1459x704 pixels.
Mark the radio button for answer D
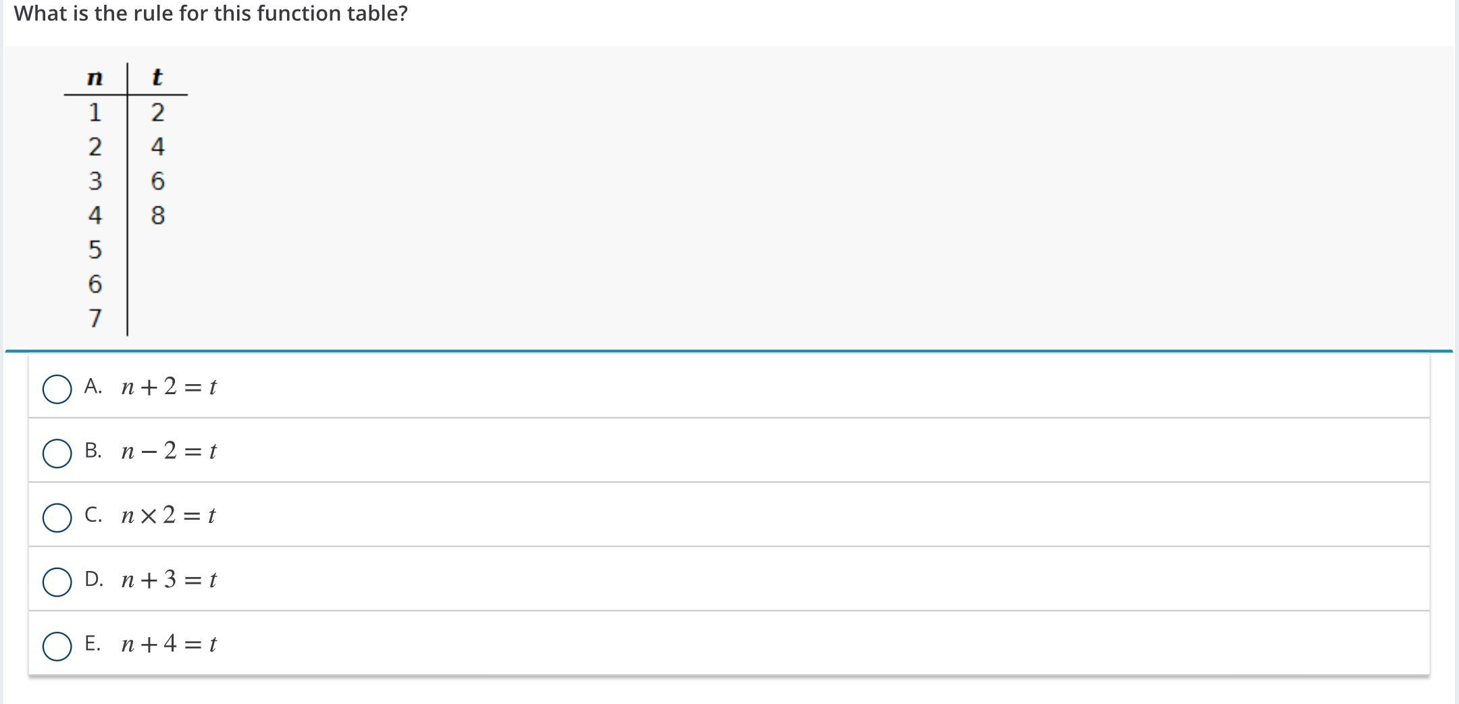tap(57, 582)
